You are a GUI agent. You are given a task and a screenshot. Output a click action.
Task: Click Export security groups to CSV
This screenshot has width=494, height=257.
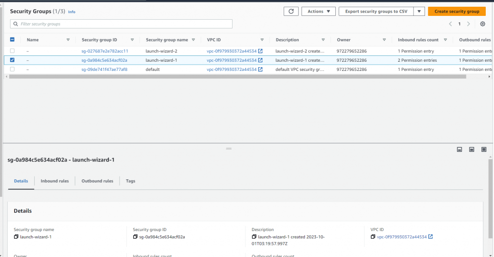(376, 12)
